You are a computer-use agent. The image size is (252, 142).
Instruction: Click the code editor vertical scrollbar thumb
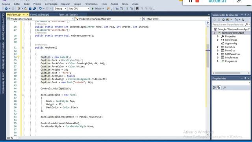point(208,56)
